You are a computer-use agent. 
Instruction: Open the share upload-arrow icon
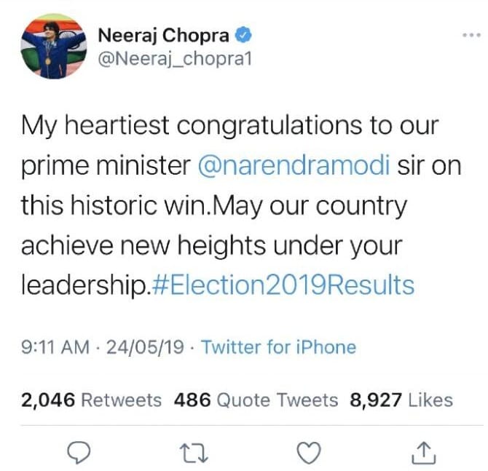(x=424, y=452)
